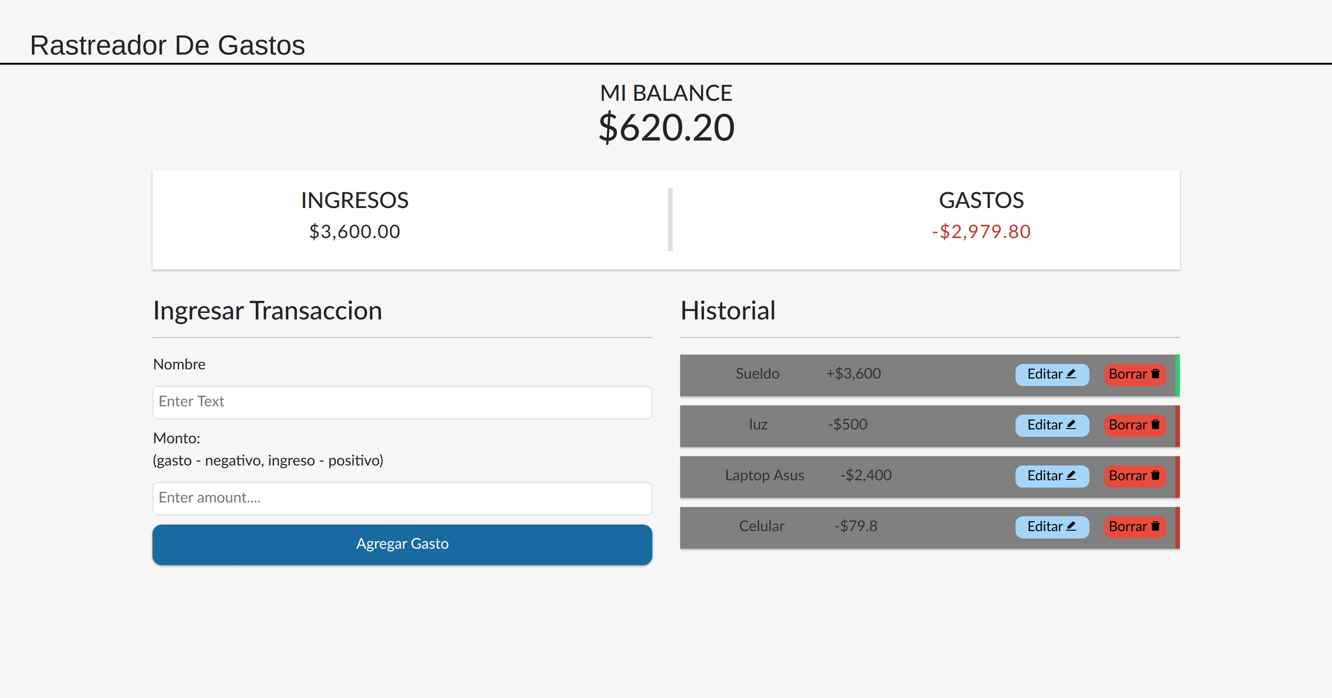This screenshot has width=1332, height=698.
Task: Click the pencil icon on the Laptop Asus row
Action: click(x=1071, y=475)
